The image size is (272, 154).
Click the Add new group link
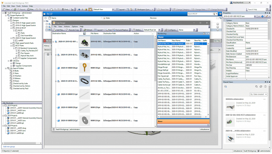(x=9, y=147)
